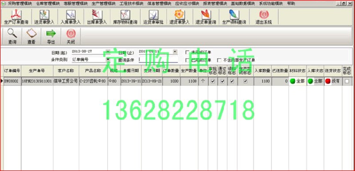Sort by the 客户名称 column header
Viewport: 355px width, 171px height.
coord(66,71)
